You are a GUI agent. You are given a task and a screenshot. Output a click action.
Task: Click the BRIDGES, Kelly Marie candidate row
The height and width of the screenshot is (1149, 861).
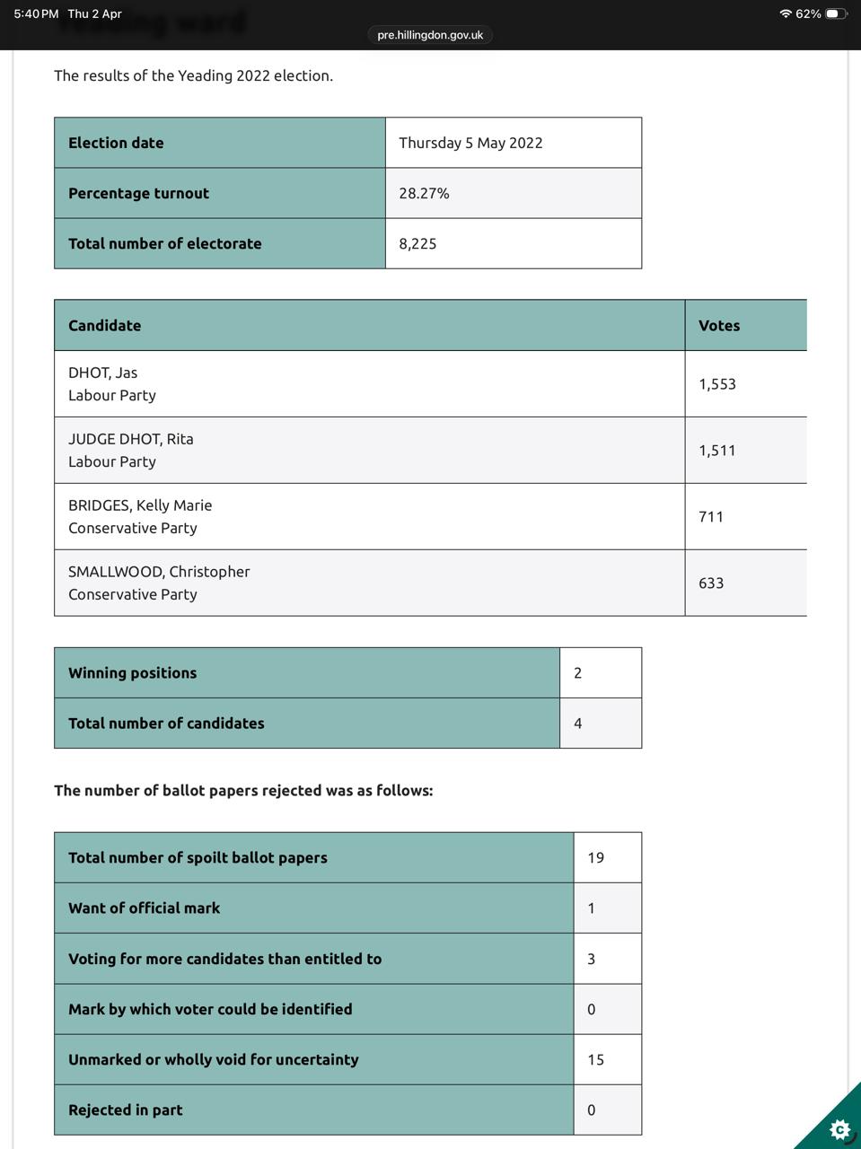(368, 516)
